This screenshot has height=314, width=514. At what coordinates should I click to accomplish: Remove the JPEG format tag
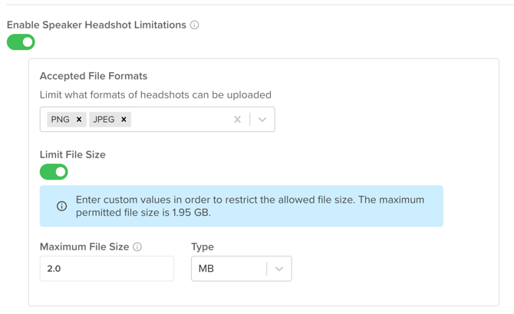tap(124, 120)
